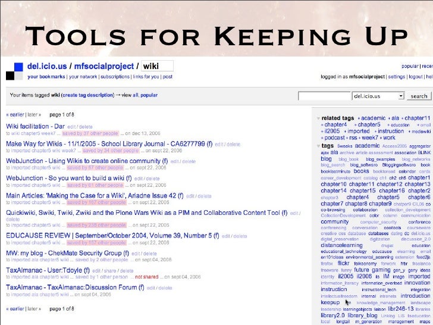Open TaxAlmanac User:Tdoyle bookmark
This screenshot has width=433, height=325.
(48, 270)
